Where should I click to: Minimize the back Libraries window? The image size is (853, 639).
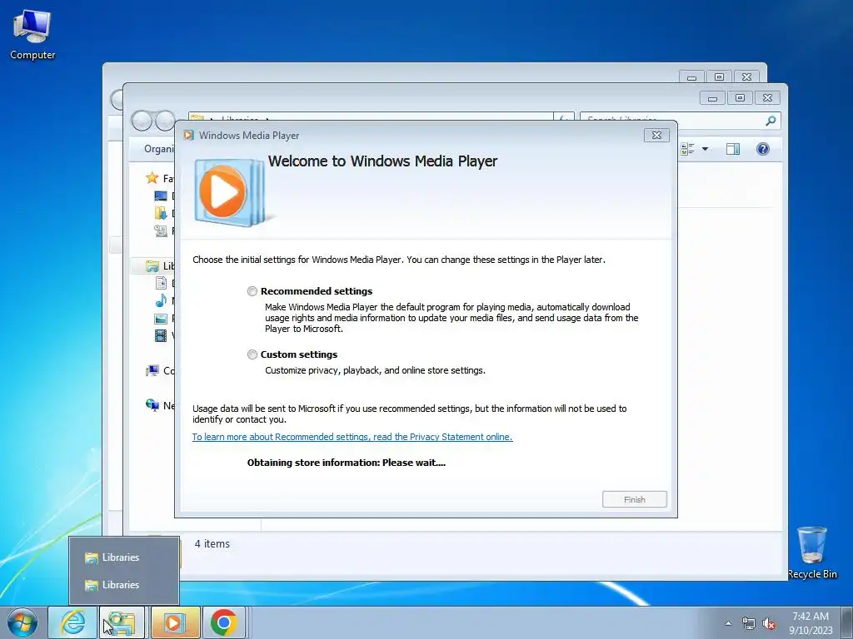(x=692, y=77)
